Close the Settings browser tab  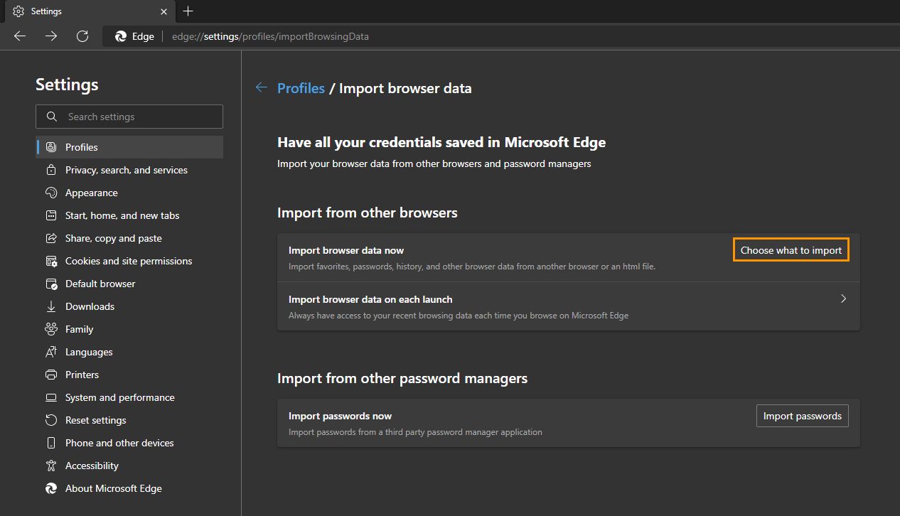click(x=164, y=11)
